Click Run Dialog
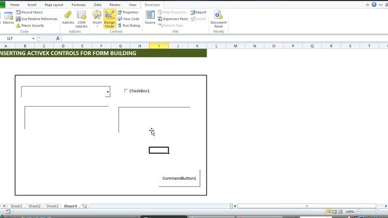388x218 pixels. (129, 25)
